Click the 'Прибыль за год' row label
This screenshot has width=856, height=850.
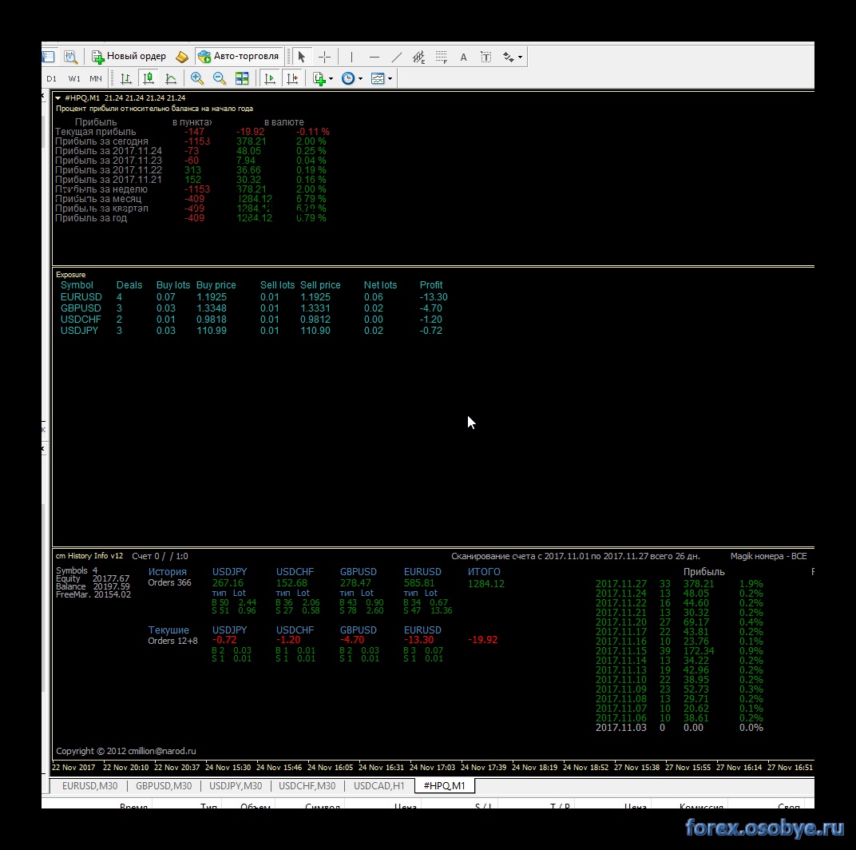click(91, 218)
